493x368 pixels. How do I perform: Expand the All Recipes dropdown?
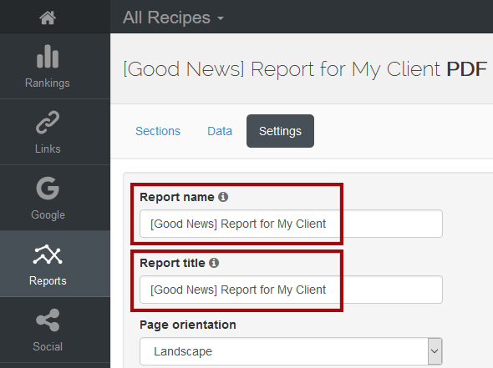pyautogui.click(x=173, y=18)
